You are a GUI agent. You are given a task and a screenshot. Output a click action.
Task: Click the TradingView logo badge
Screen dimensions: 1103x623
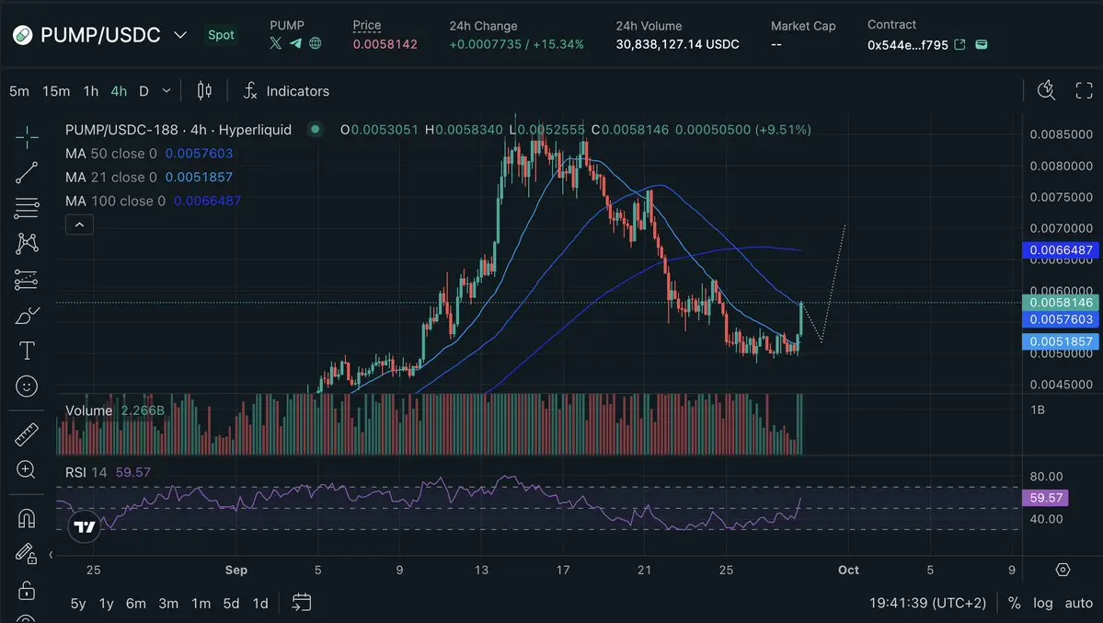(x=85, y=526)
